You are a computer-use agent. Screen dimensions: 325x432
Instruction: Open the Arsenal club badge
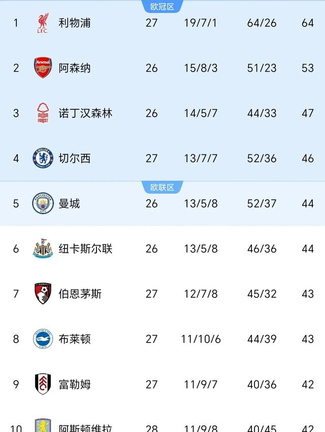[43, 68]
